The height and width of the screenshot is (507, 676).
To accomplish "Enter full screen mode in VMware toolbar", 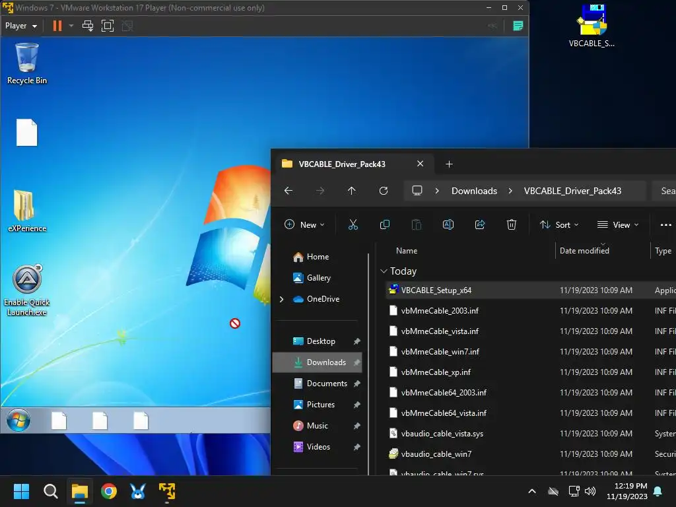I will (x=108, y=26).
